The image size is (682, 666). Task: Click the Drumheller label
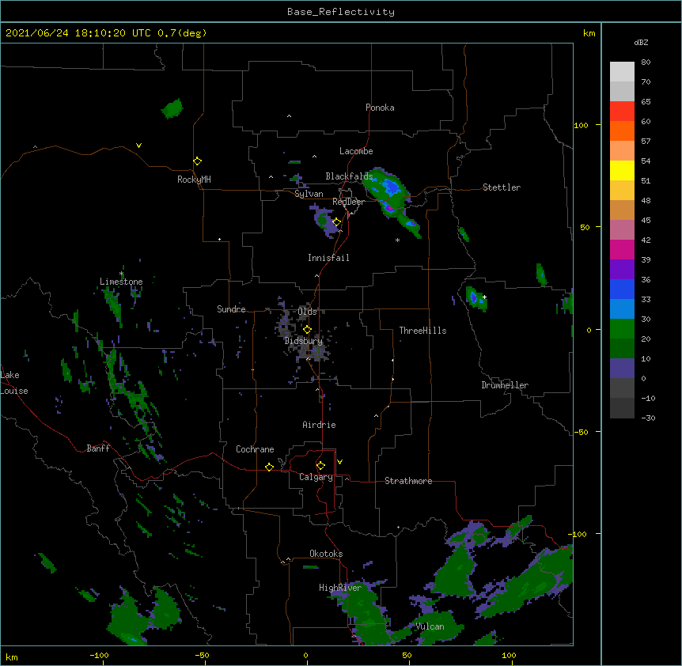pos(505,385)
